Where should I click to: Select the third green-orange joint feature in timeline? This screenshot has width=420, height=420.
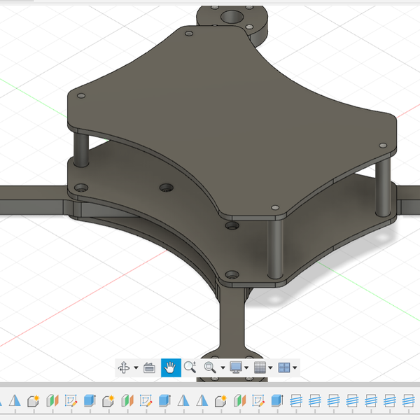tap(239, 401)
